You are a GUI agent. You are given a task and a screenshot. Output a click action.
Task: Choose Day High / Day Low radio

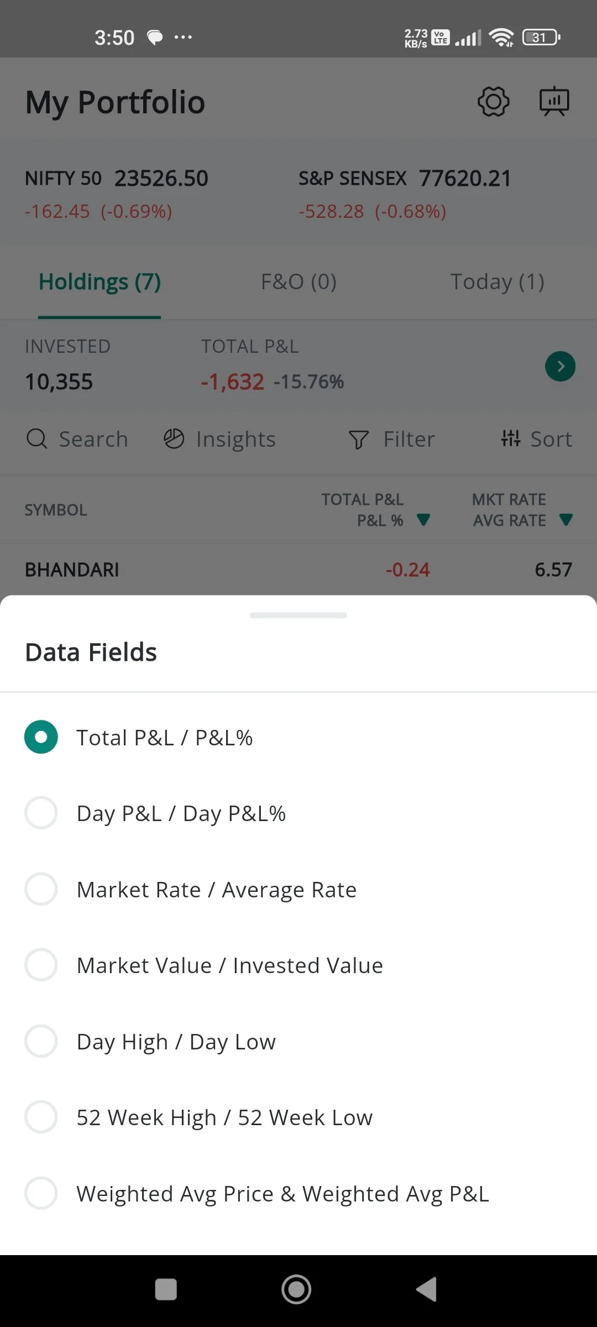(41, 1041)
